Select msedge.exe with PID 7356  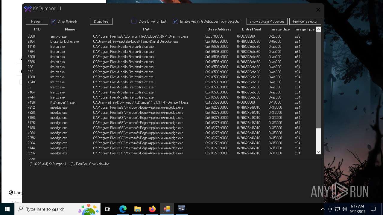pyautogui.click(x=171, y=138)
